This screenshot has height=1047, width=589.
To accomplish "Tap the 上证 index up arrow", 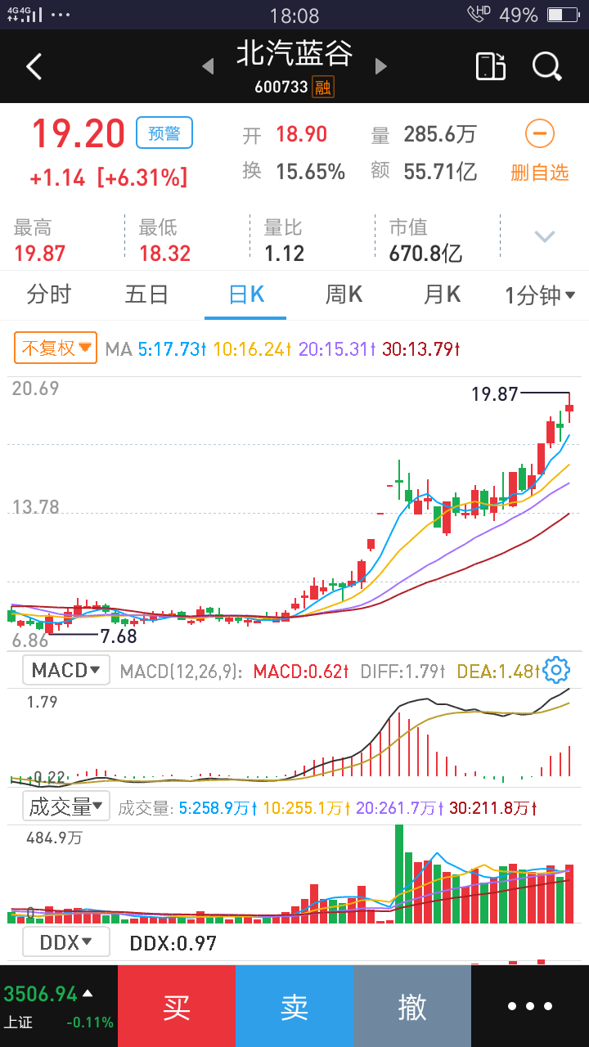I will point(88,994).
